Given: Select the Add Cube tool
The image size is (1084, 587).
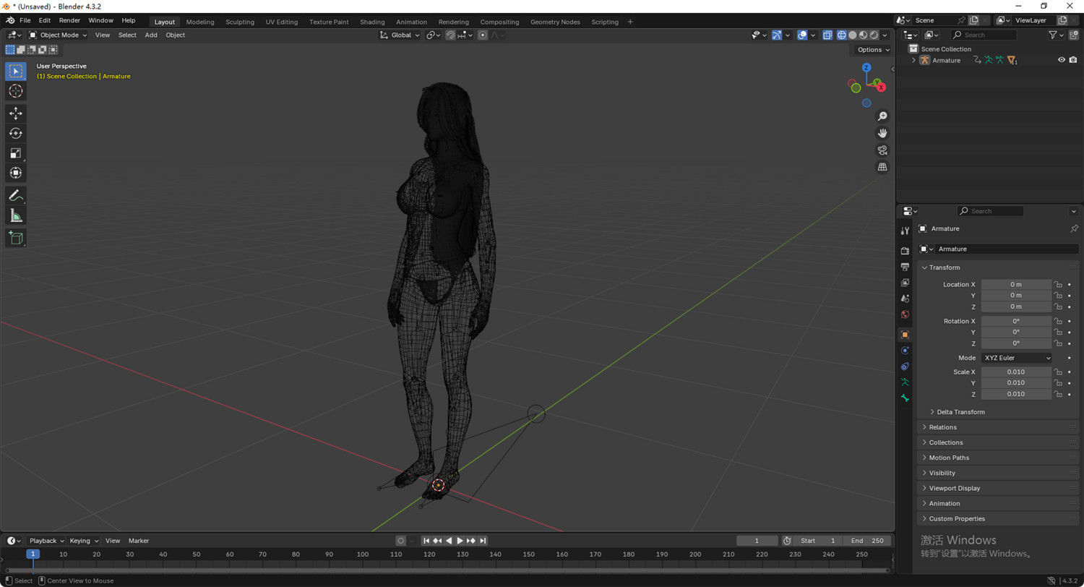Looking at the screenshot, I should [16, 238].
